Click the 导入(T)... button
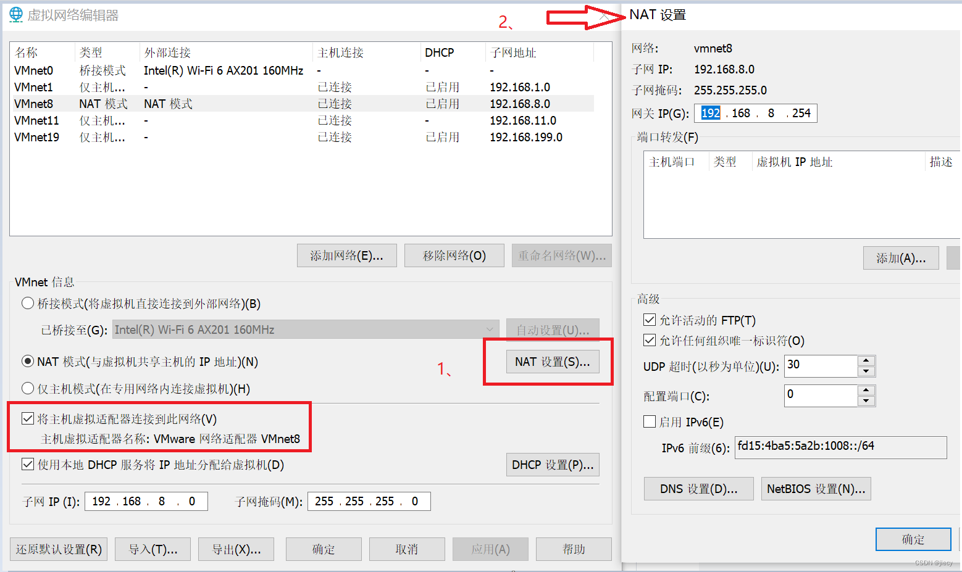This screenshot has width=962, height=572. [153, 549]
